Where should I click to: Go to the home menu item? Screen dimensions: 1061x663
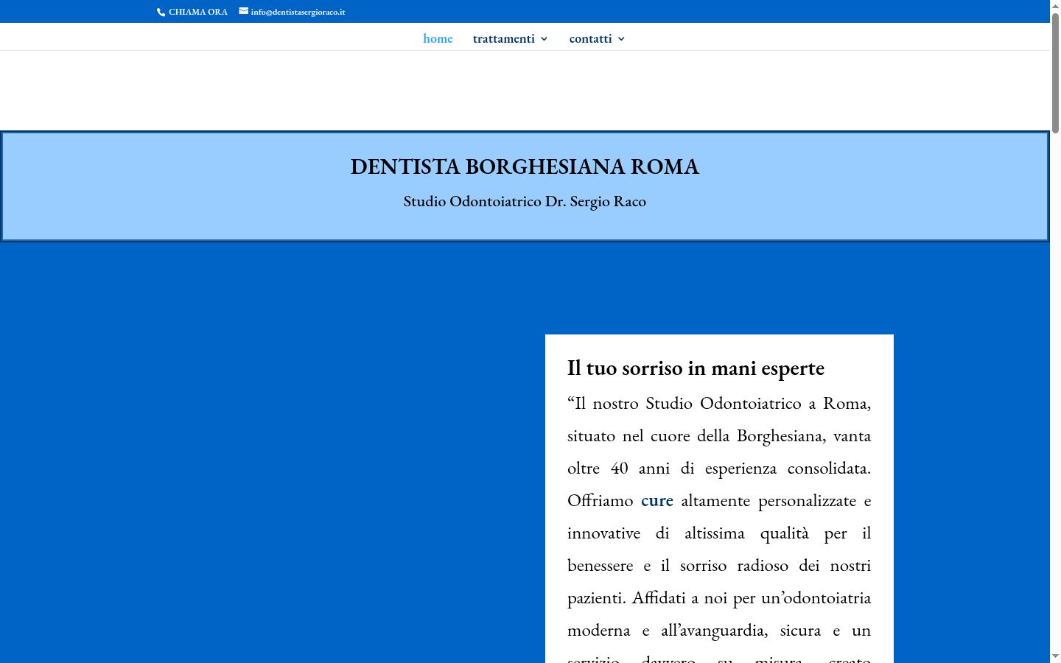point(438,38)
